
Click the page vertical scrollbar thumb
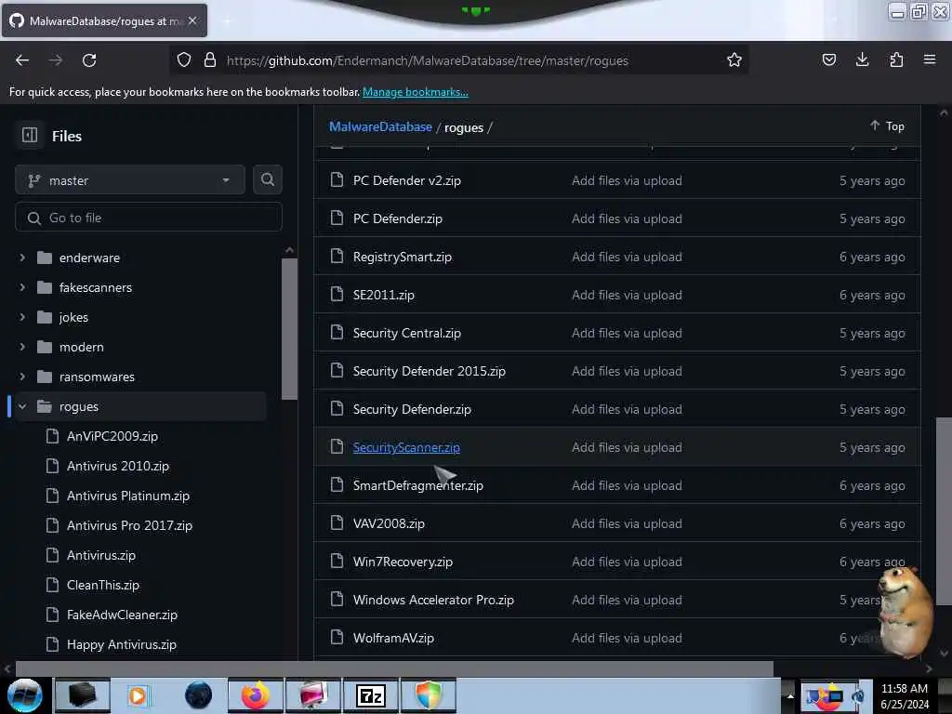click(944, 511)
